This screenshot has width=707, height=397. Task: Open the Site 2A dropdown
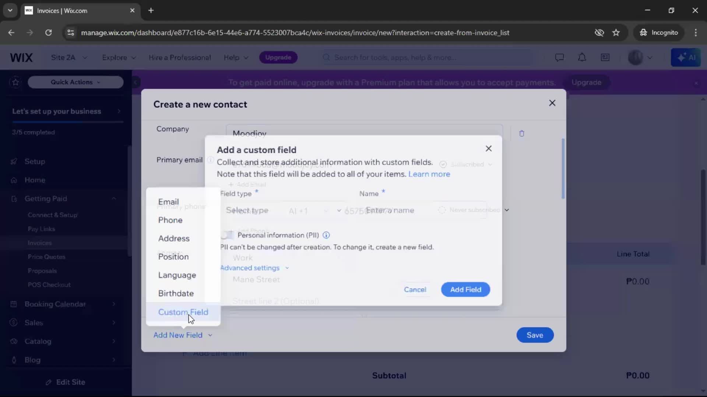(x=69, y=58)
